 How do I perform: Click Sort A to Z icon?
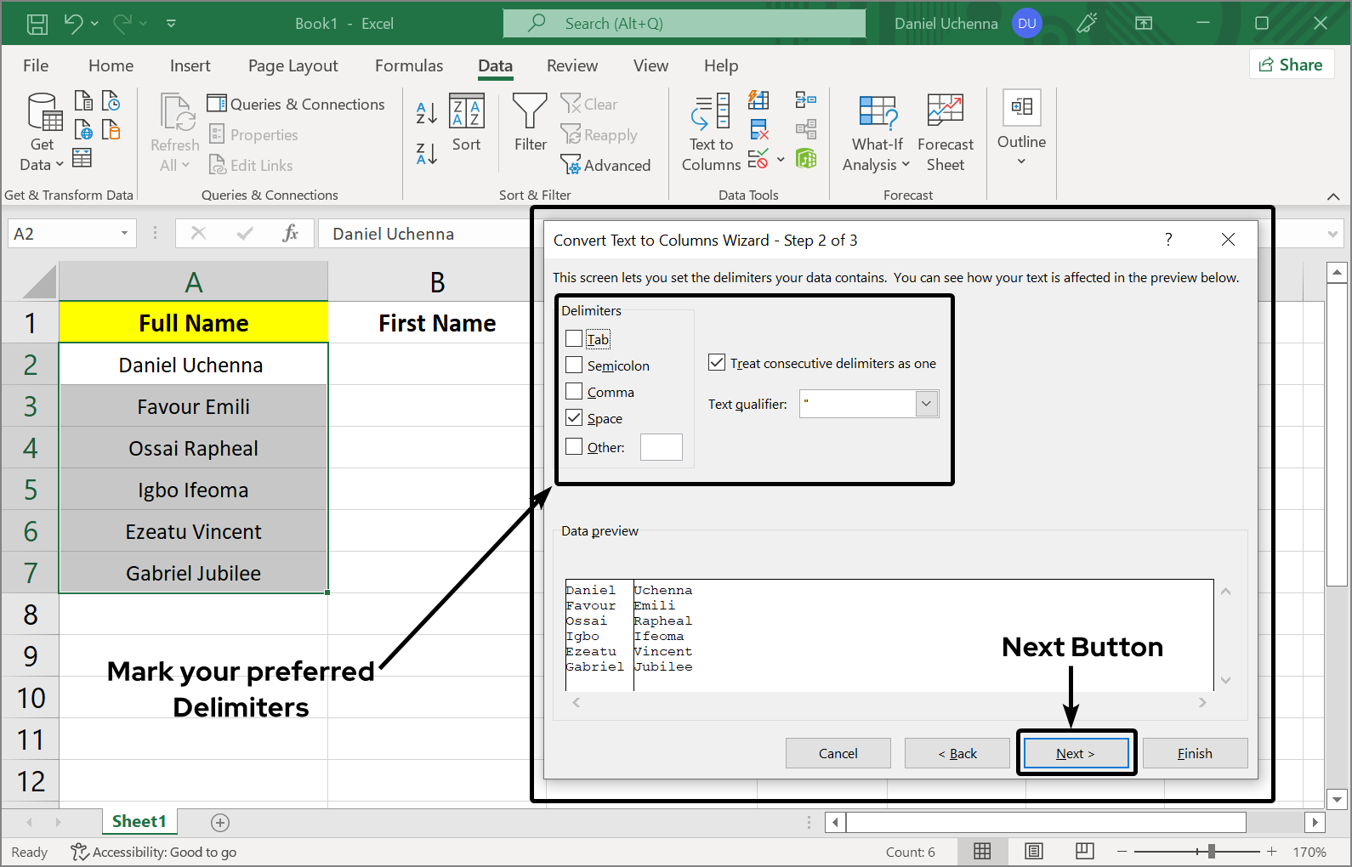(x=426, y=112)
